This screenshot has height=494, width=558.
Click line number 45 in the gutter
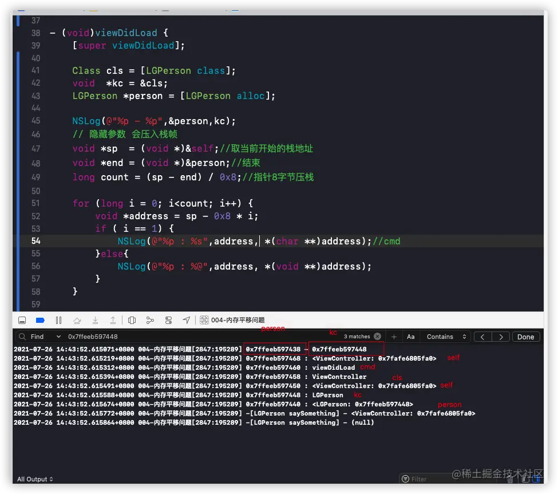click(x=35, y=121)
